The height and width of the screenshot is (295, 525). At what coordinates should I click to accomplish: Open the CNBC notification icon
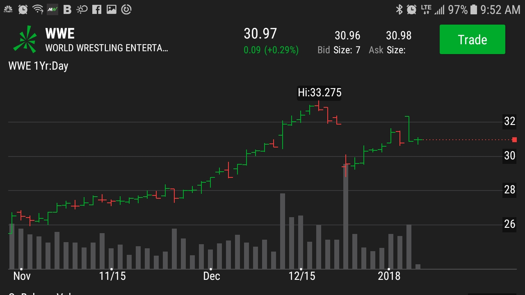click(8, 9)
